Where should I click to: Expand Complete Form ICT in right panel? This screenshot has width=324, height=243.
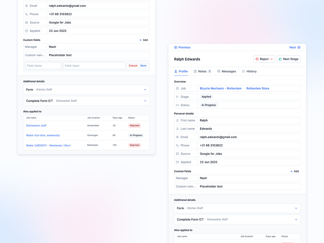pyautogui.click(x=296, y=220)
